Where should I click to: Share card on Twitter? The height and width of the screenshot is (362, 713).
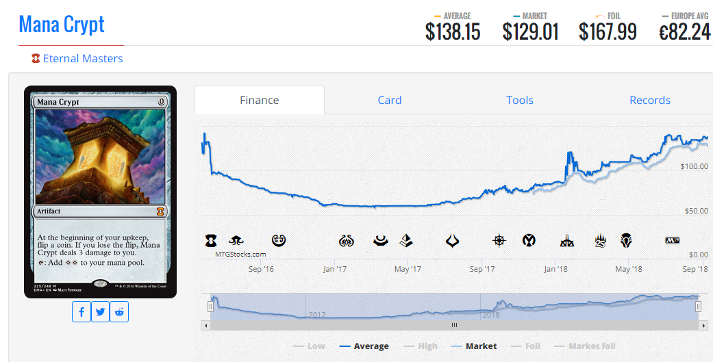point(101,311)
